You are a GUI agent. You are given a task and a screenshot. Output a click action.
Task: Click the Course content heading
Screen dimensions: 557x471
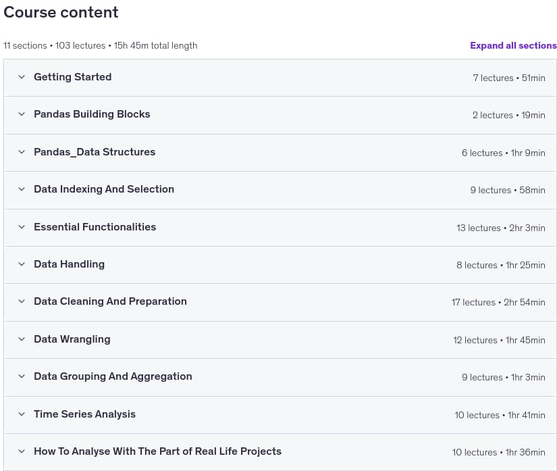(61, 12)
